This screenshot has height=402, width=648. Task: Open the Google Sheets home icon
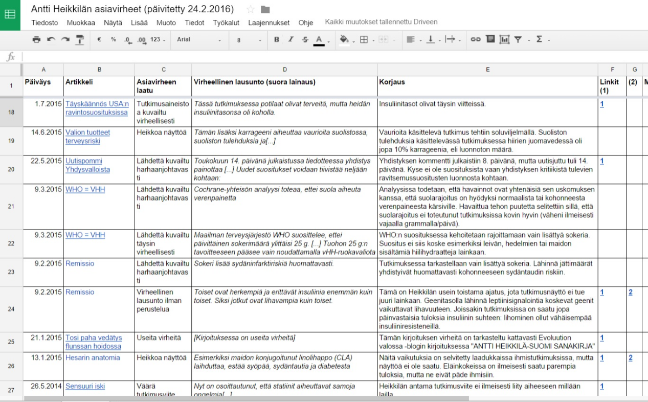coord(10,15)
